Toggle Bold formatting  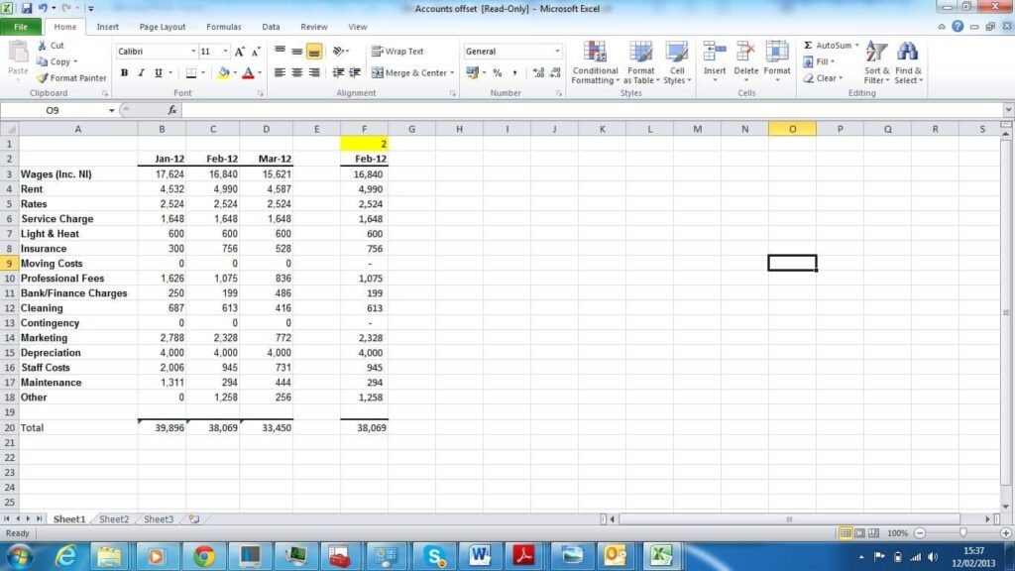124,72
